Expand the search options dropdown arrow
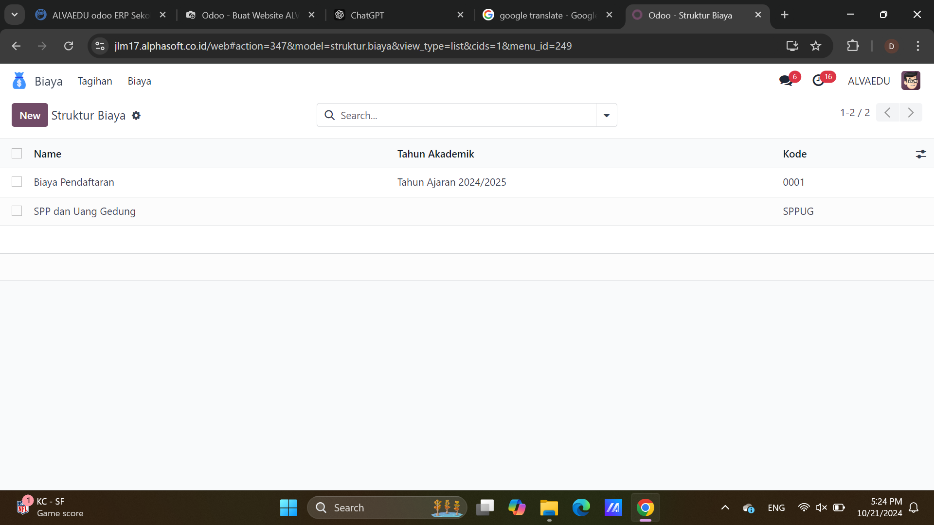 click(607, 115)
